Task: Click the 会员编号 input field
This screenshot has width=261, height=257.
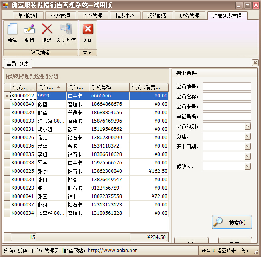Action: [x=227, y=87]
